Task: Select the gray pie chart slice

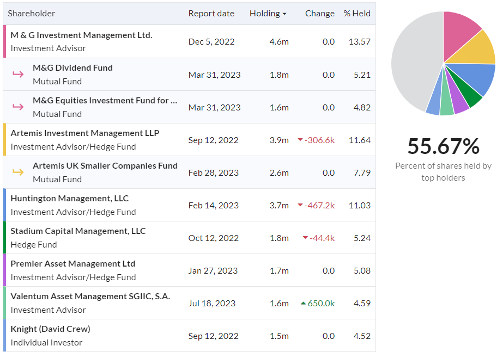Action: pos(414,61)
